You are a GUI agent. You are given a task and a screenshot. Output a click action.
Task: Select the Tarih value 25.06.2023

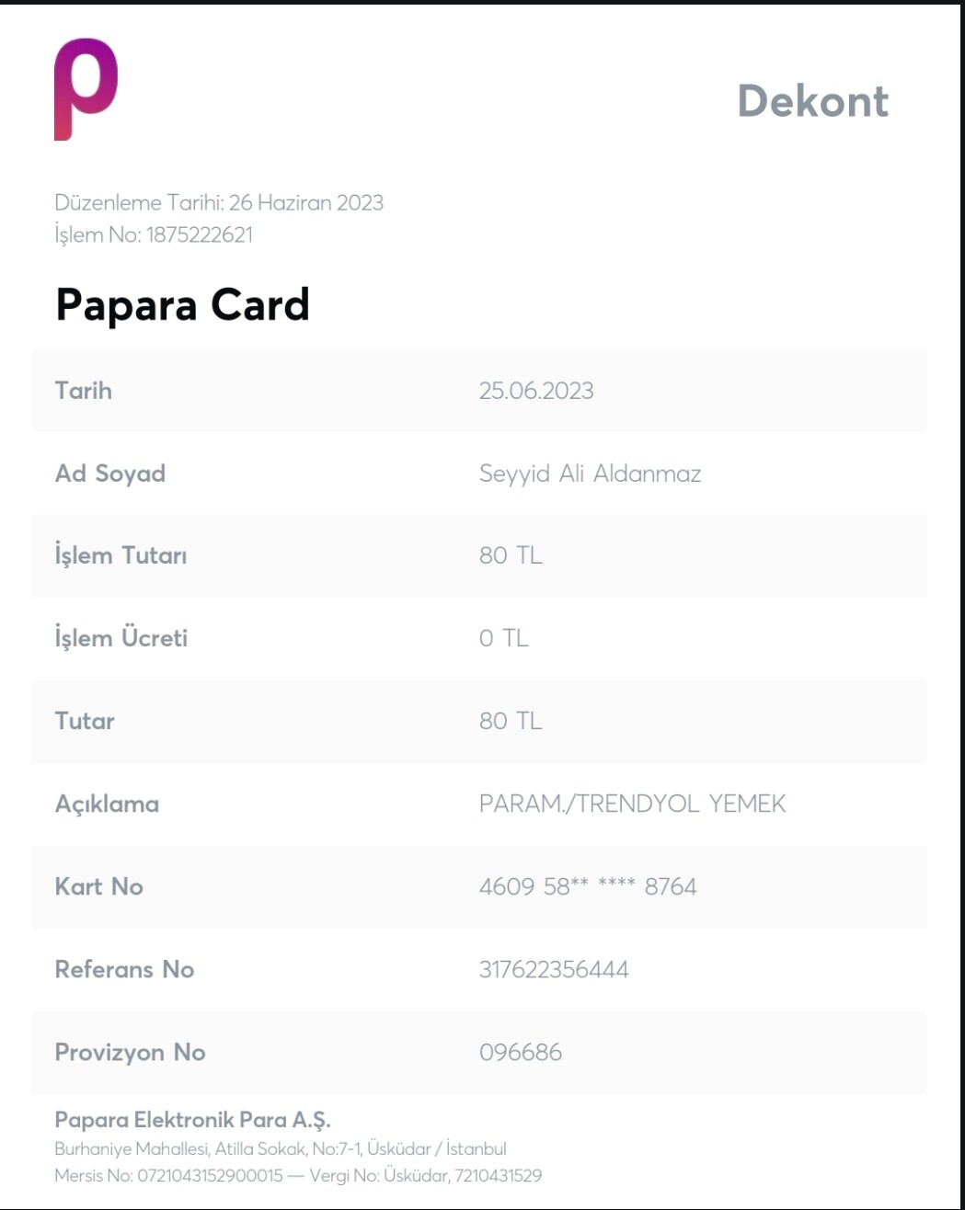coord(536,391)
